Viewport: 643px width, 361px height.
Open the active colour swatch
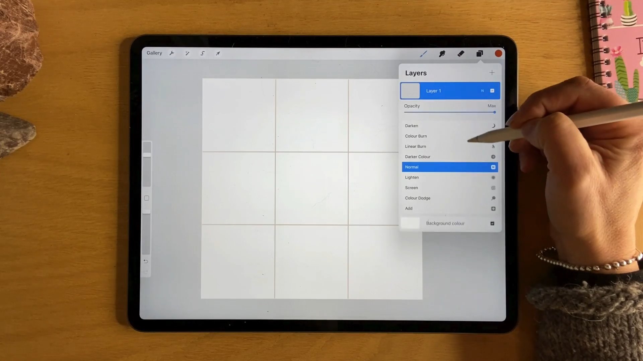click(498, 53)
